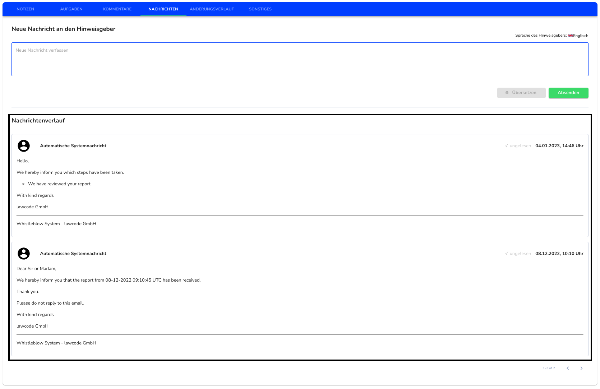Click the English flag icon
Viewport: 600px width, 389px height.
571,36
